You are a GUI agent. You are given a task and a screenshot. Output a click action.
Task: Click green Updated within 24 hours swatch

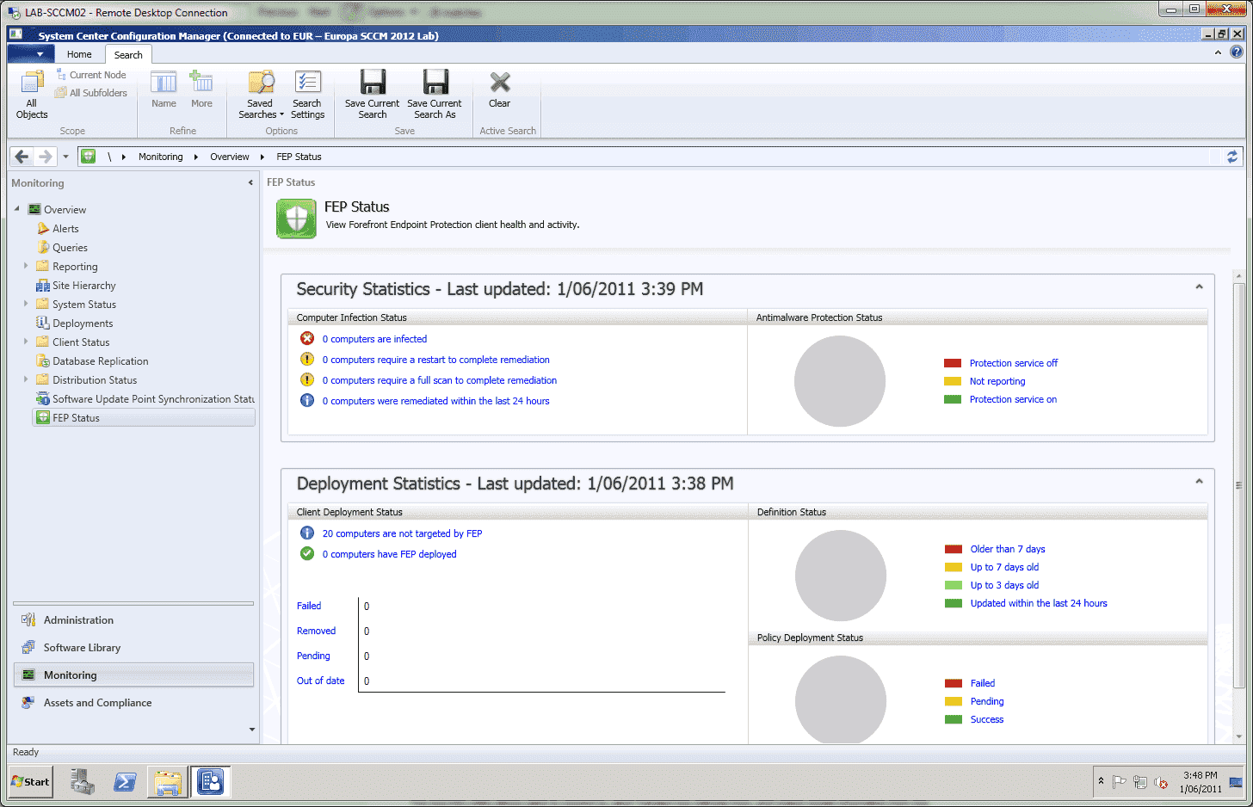tap(954, 603)
